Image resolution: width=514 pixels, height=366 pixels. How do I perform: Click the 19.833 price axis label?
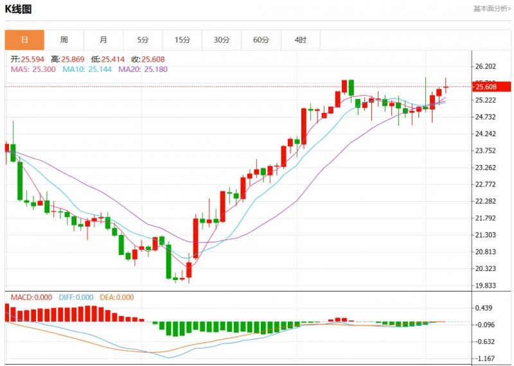point(486,286)
